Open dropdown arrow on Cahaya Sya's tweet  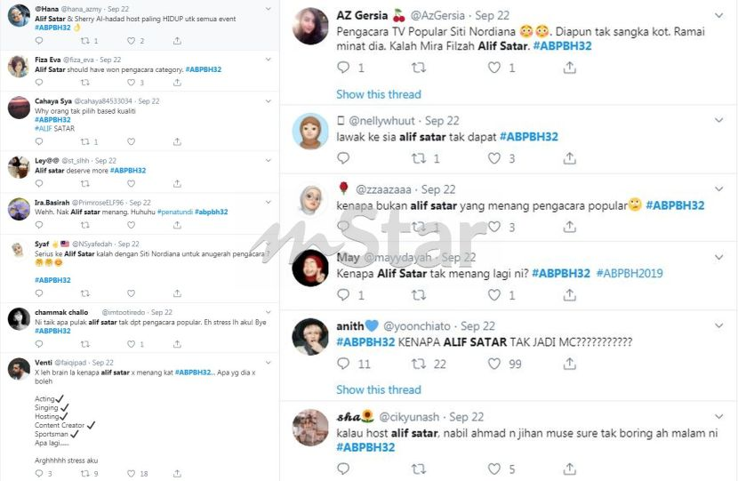click(x=269, y=101)
